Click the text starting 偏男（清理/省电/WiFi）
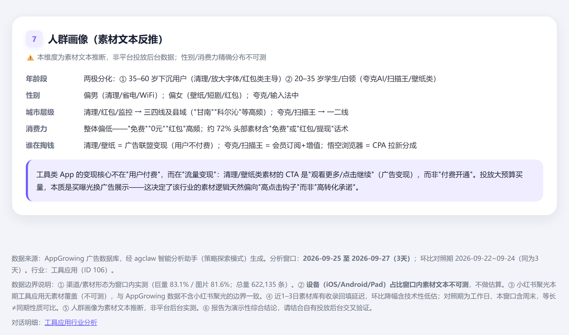The height and width of the screenshot is (335, 569). tap(191, 95)
